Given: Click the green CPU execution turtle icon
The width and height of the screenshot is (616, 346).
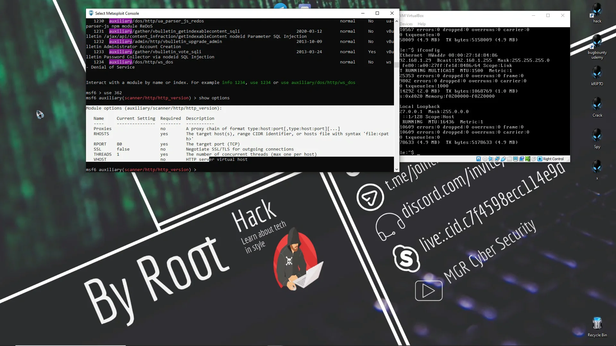Looking at the screenshot, I should (528, 159).
